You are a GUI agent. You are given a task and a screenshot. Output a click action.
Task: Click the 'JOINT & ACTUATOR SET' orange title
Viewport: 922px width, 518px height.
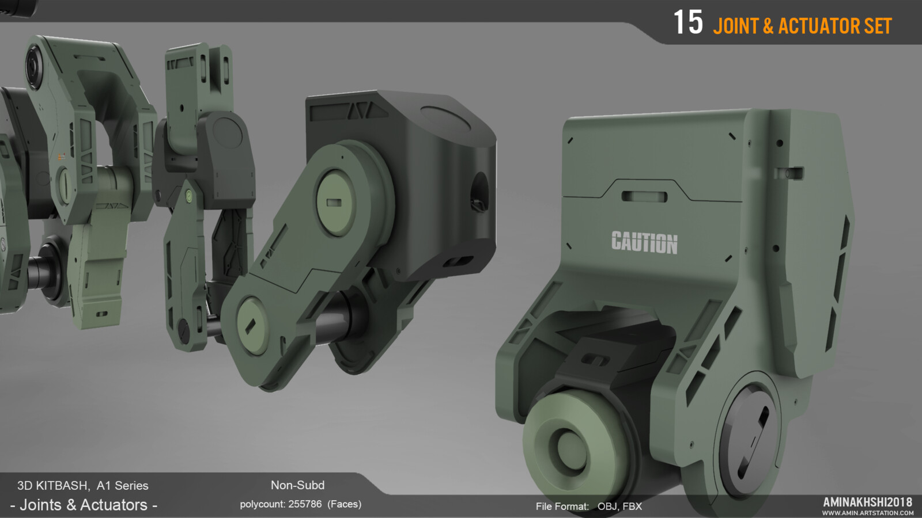[802, 26]
